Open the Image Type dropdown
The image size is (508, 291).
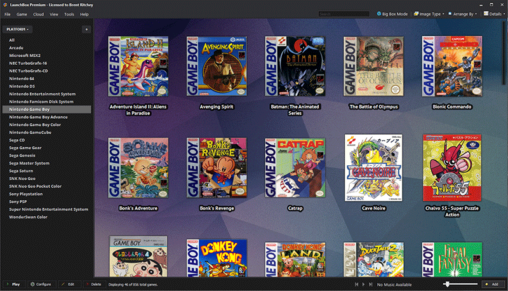pos(429,13)
